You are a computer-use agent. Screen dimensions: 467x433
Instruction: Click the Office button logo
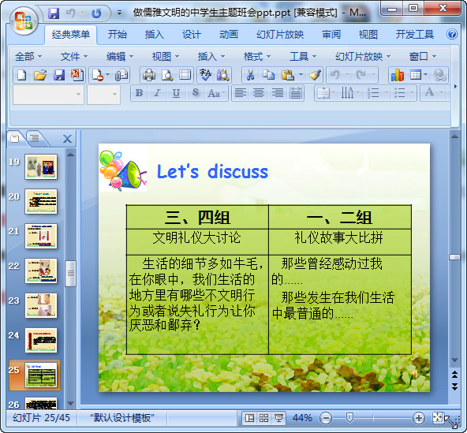(24, 21)
